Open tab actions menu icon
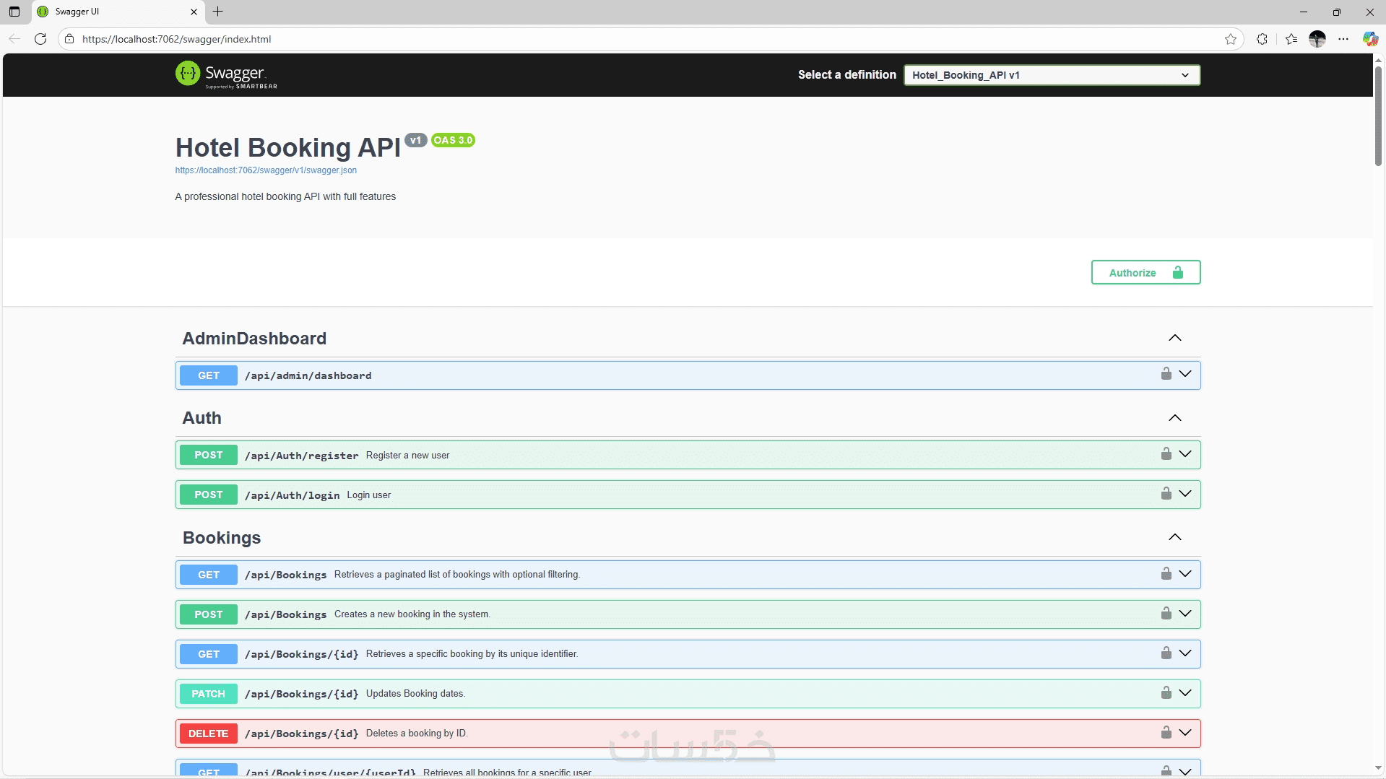Image resolution: width=1386 pixels, height=779 pixels. coord(14,12)
